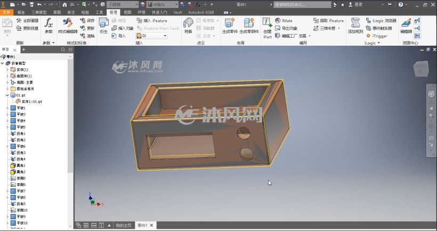Click 导入 (Import) in Insert panel
437x231 pixels.
[119, 36]
